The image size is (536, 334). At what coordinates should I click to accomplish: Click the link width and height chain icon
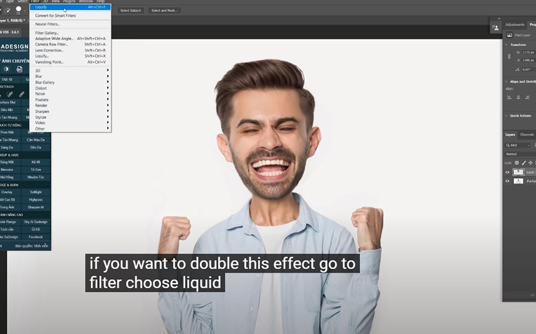click(x=509, y=56)
